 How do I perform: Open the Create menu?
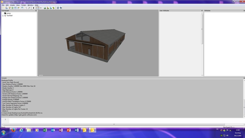click(x=12, y=5)
